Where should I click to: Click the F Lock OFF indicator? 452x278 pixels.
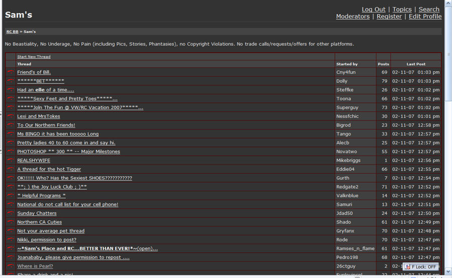point(421,267)
